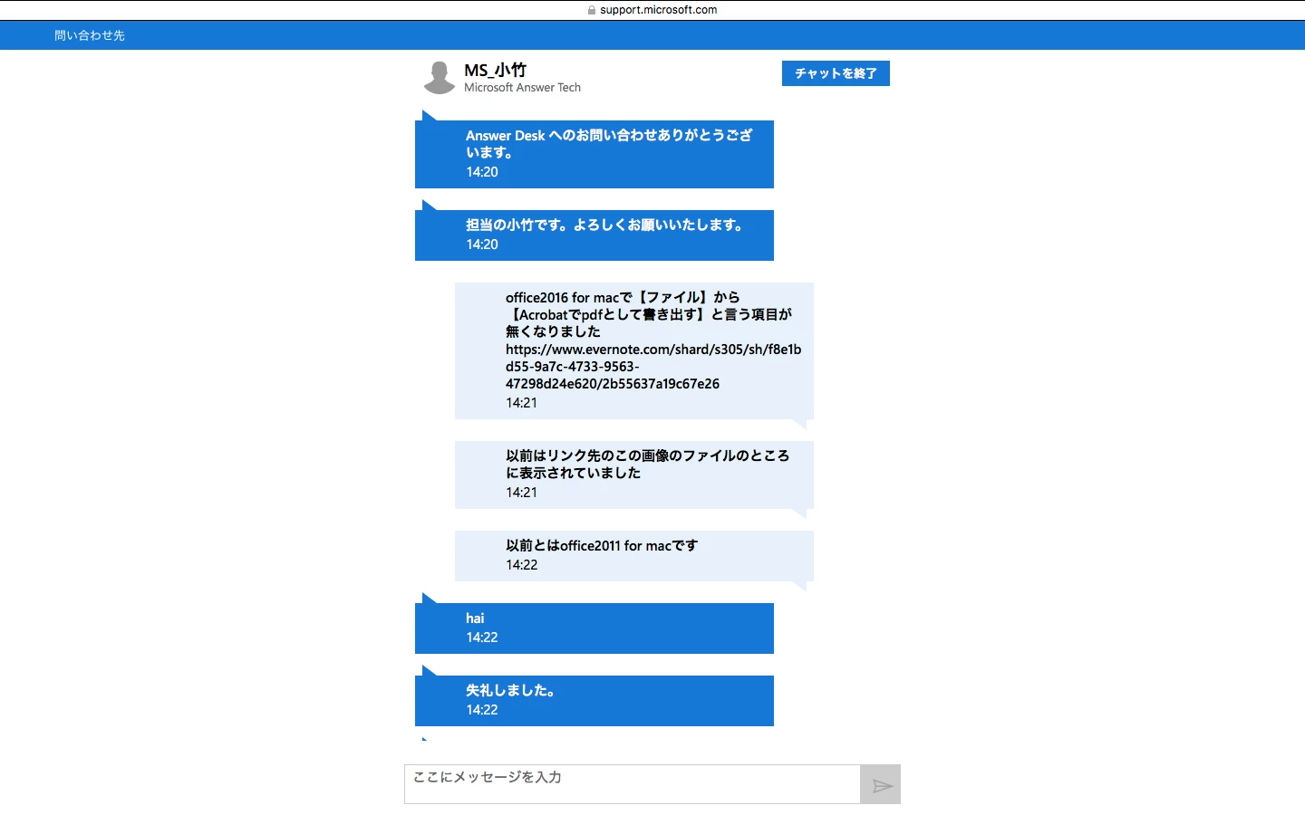
Task: Click the hai reply message
Action: (x=594, y=628)
